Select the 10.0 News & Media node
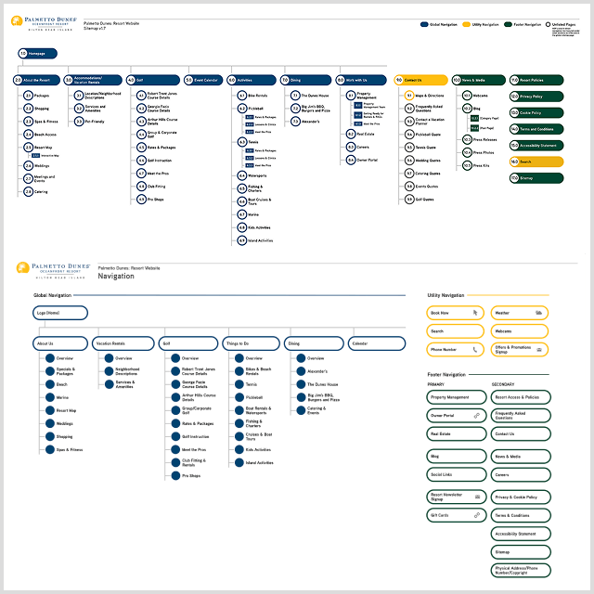594x594 pixels. pos(479,80)
